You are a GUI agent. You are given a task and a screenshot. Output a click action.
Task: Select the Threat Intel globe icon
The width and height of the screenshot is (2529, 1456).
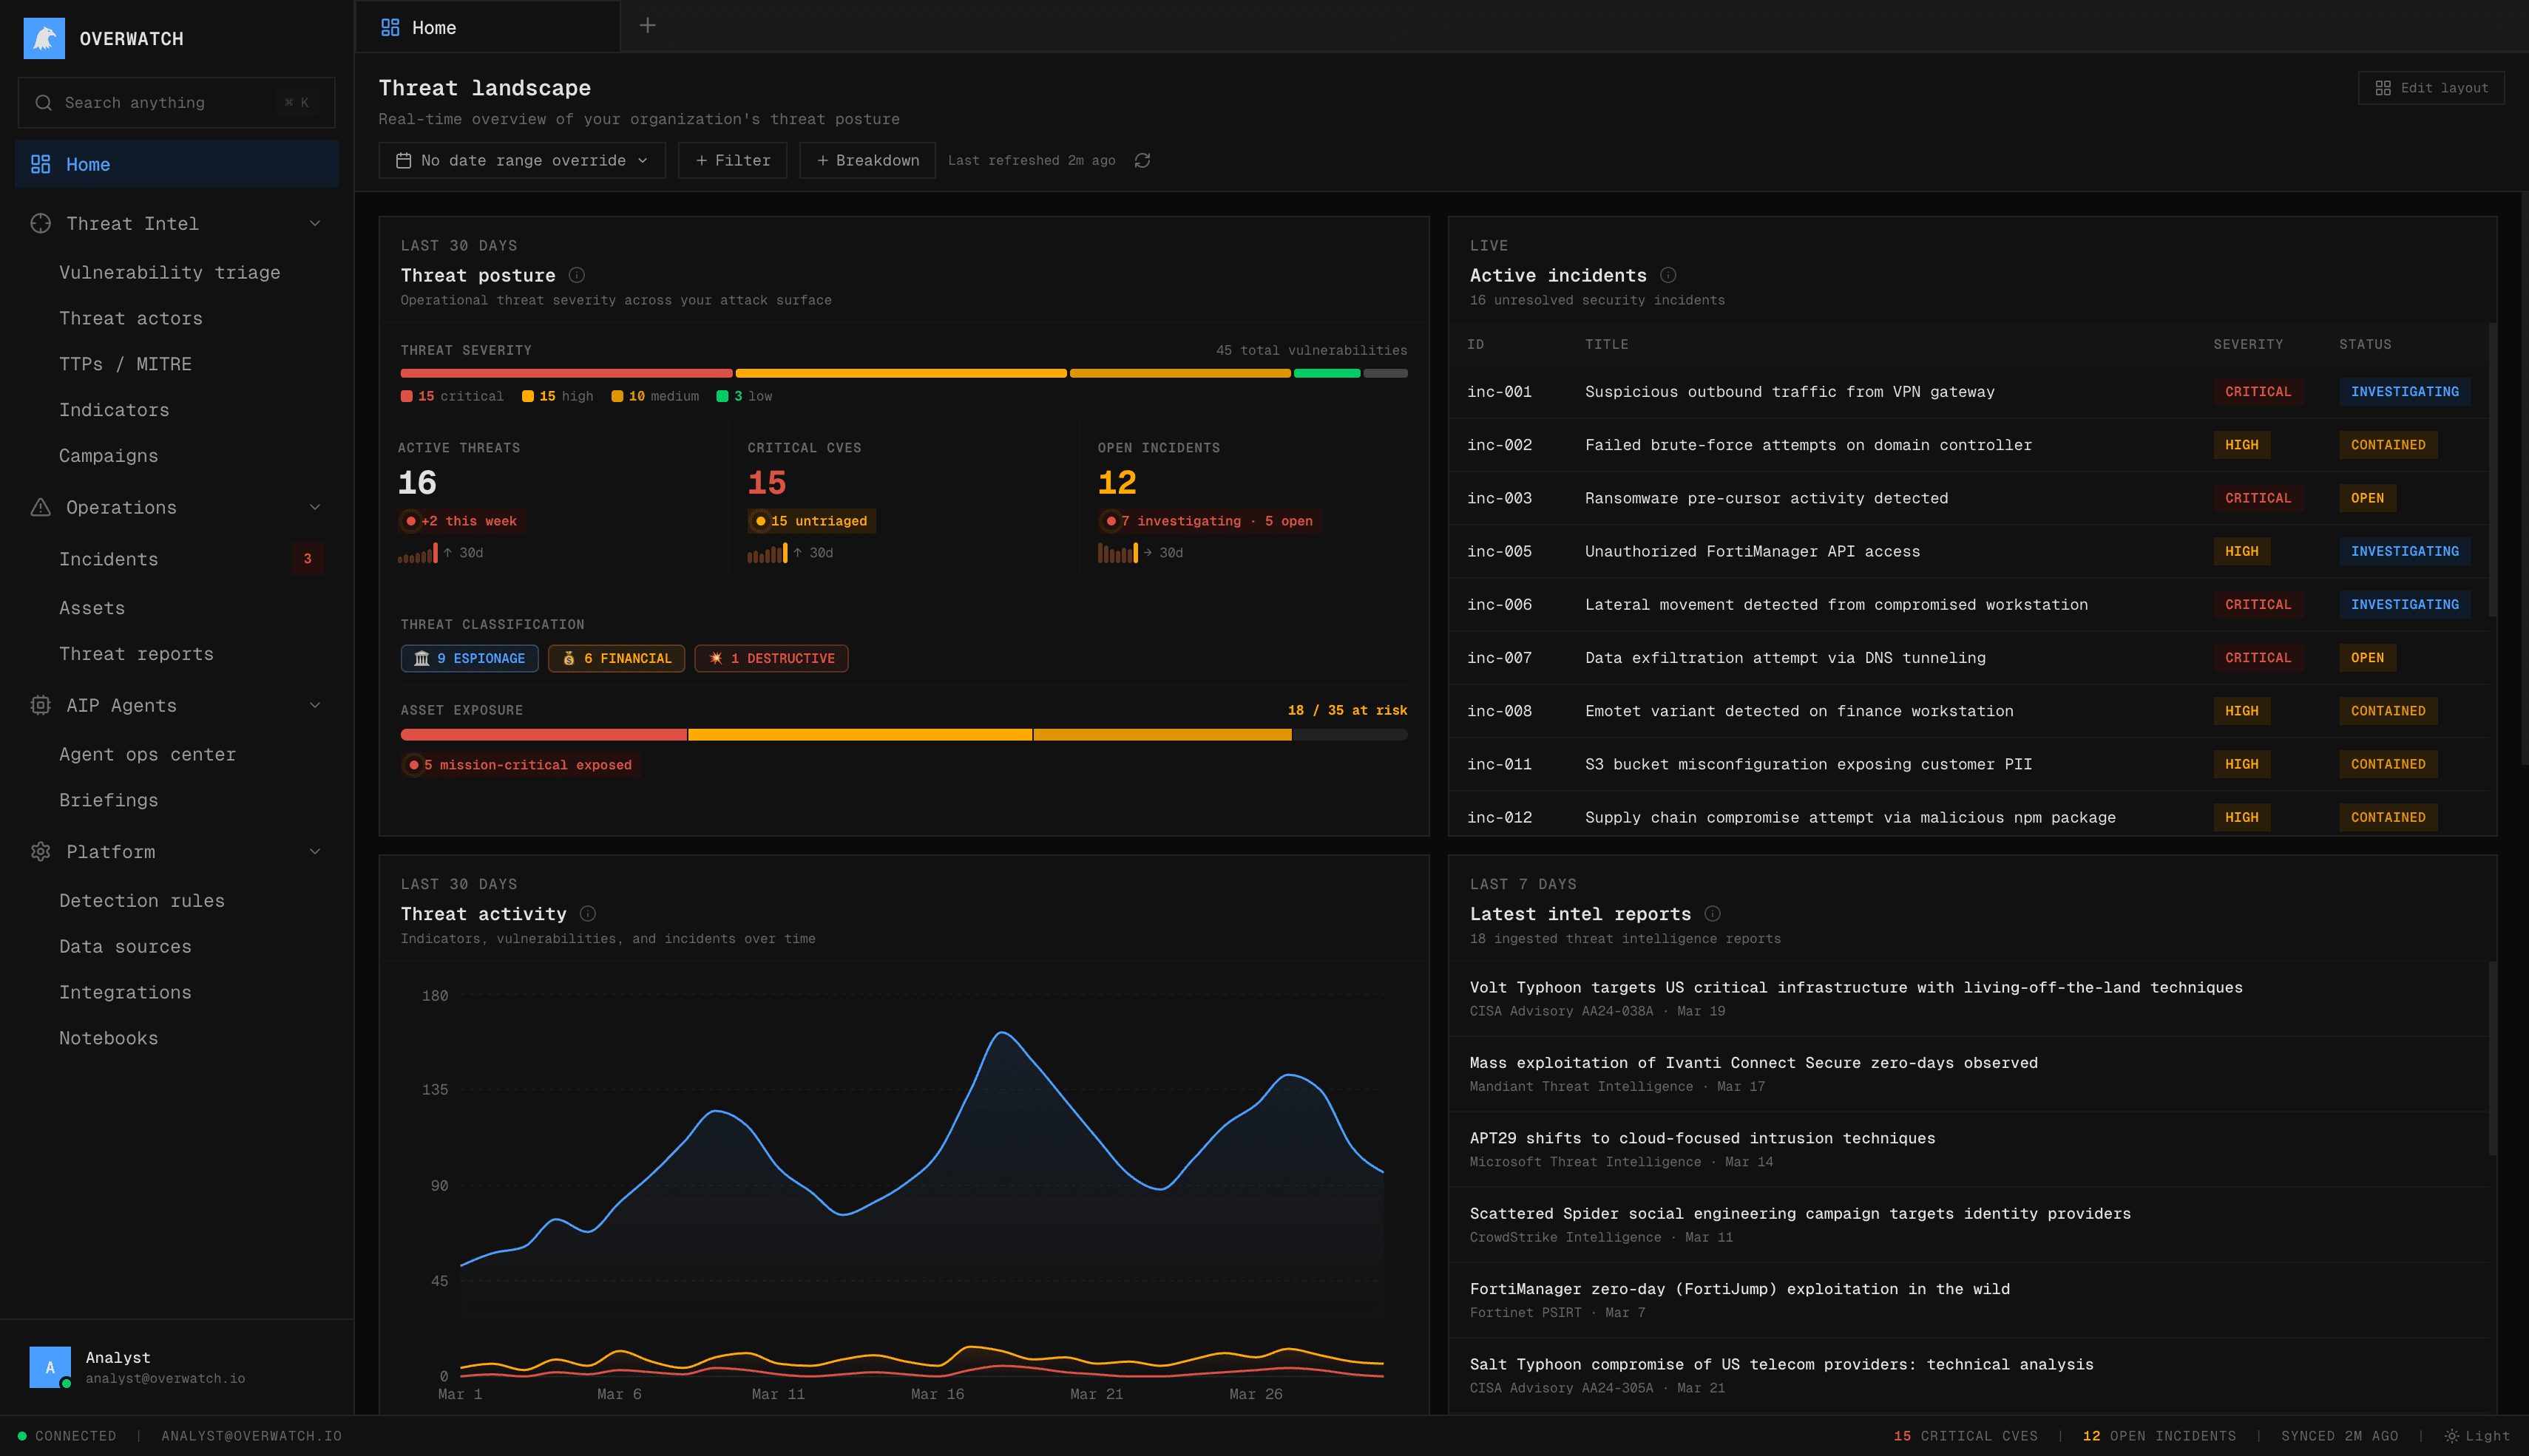click(x=40, y=223)
